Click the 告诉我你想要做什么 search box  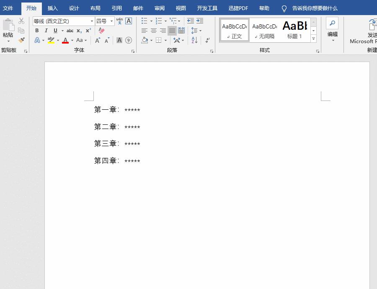point(315,8)
